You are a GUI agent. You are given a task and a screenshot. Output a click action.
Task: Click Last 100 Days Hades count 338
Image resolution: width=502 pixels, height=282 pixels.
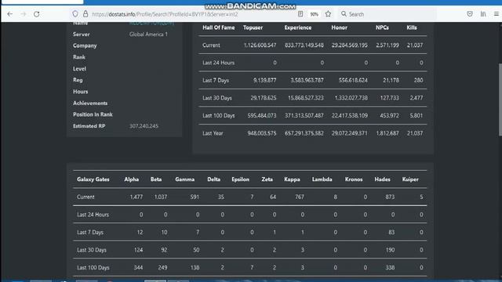pos(390,268)
